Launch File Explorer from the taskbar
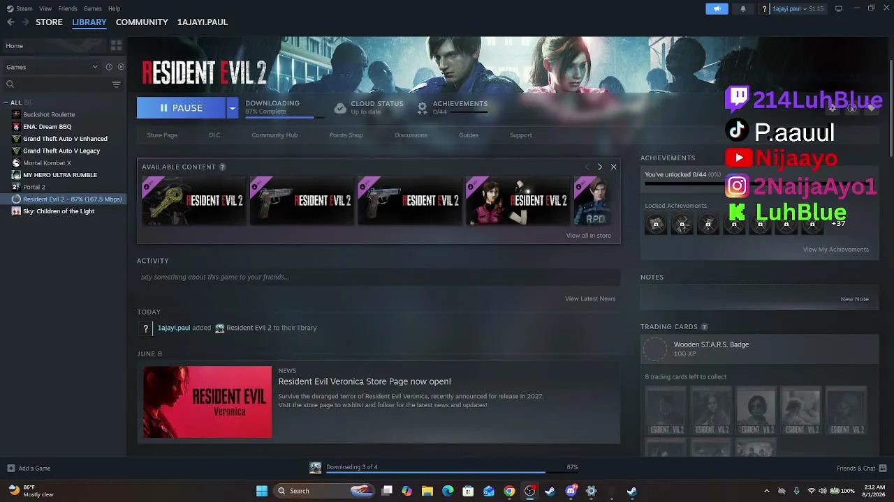This screenshot has width=894, height=502. pos(427,491)
